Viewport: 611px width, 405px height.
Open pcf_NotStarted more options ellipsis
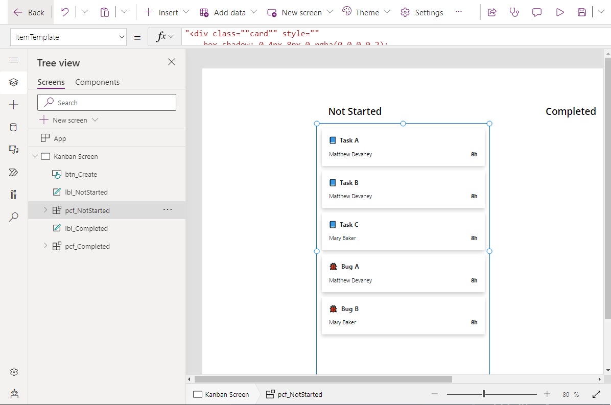(x=168, y=209)
